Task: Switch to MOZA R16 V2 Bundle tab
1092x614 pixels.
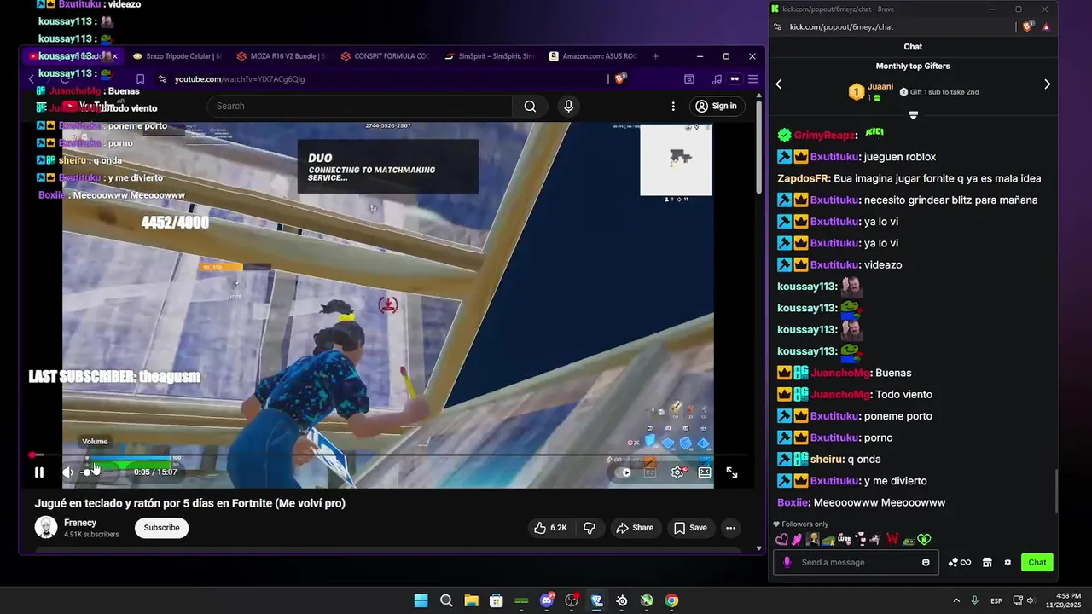Action: pyautogui.click(x=281, y=56)
